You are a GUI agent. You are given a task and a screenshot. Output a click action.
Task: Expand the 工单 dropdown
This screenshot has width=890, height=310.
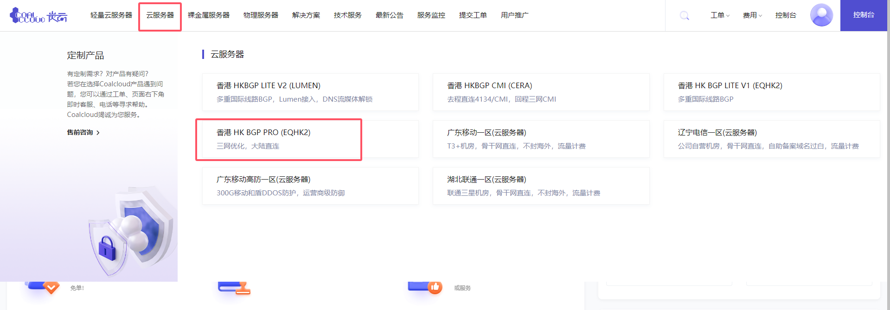click(x=720, y=15)
